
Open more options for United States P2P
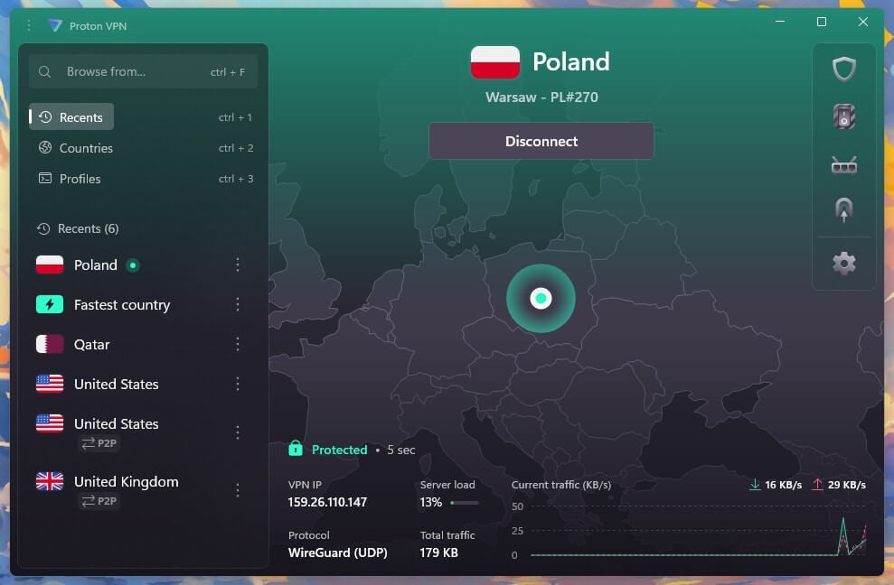(x=237, y=432)
